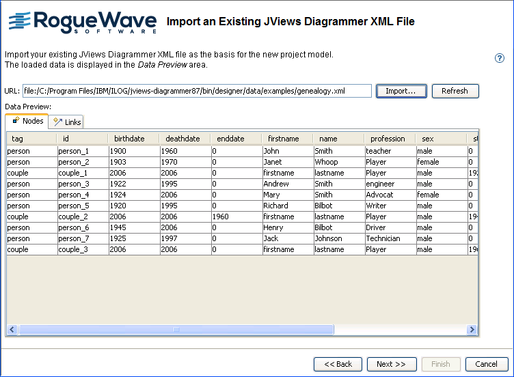This screenshot has width=514, height=377.
Task: Click the profession column header
Action: pos(388,139)
